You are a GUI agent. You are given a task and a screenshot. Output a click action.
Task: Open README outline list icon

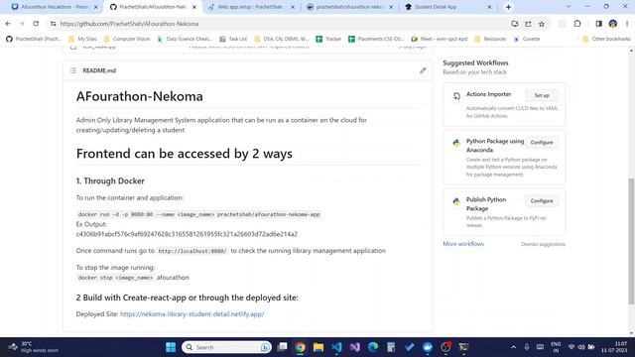click(x=72, y=70)
